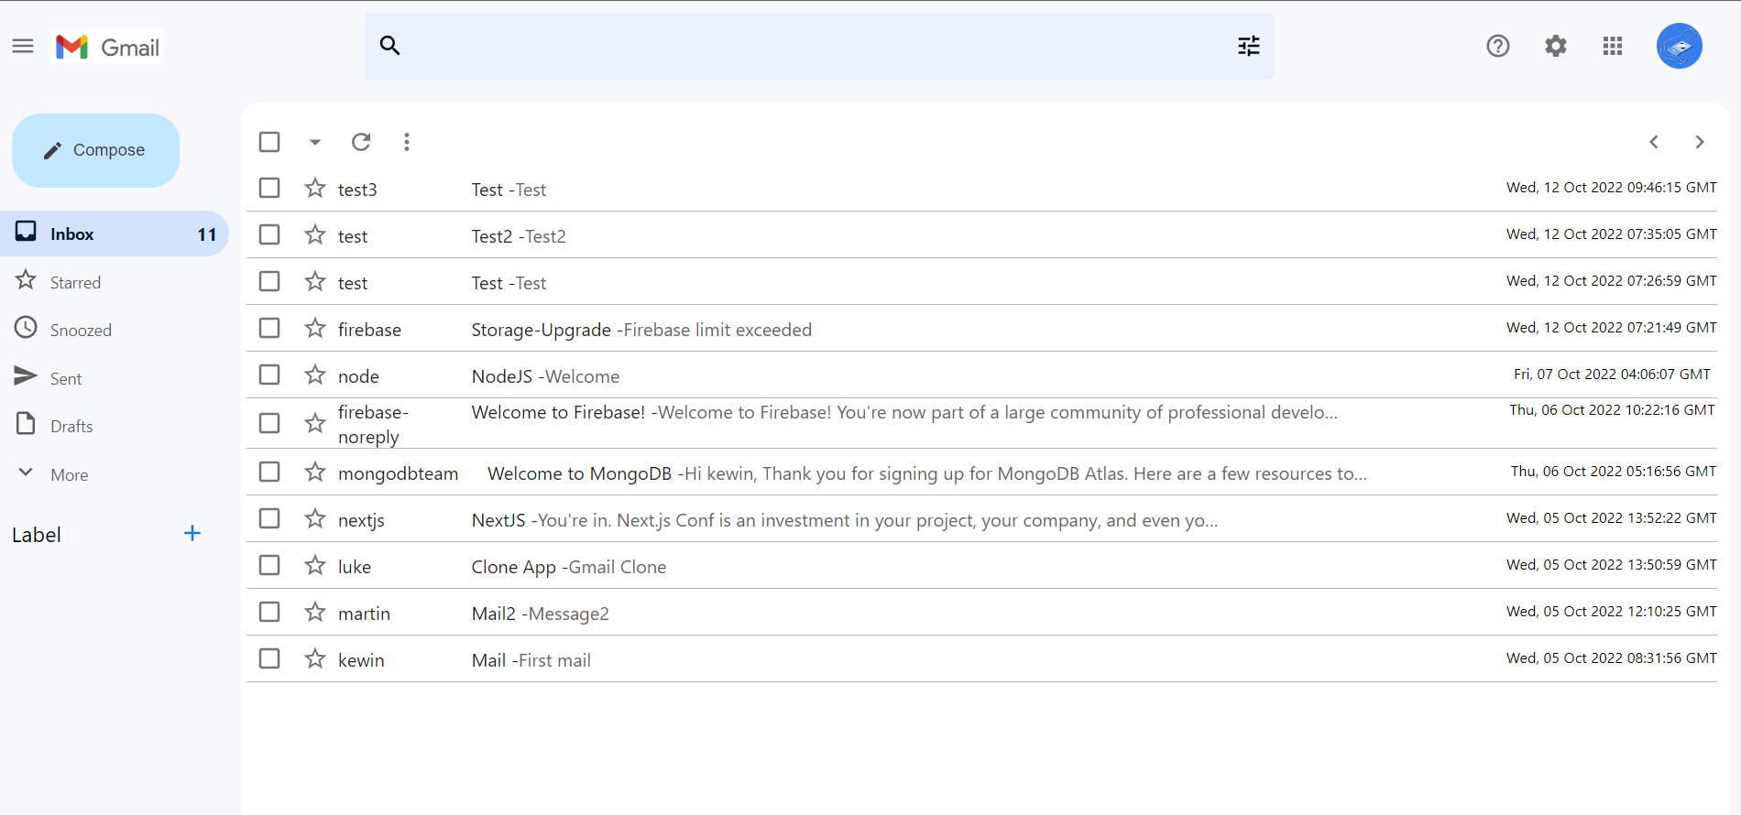Add a new label with plus icon

[192, 534]
